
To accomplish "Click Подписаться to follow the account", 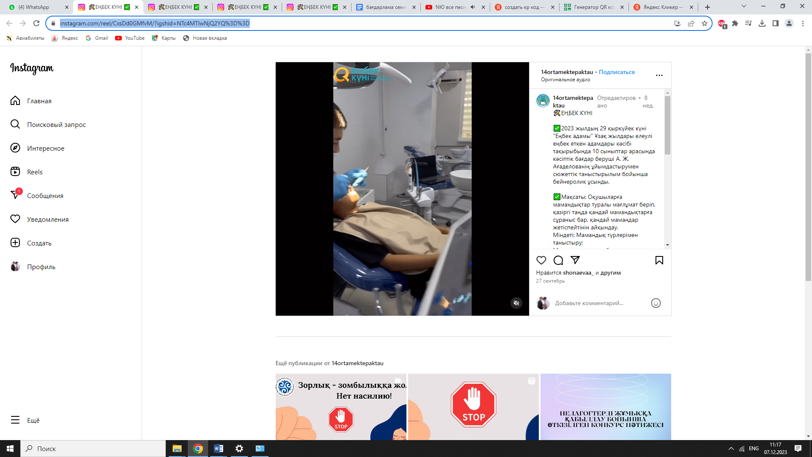I will click(616, 72).
